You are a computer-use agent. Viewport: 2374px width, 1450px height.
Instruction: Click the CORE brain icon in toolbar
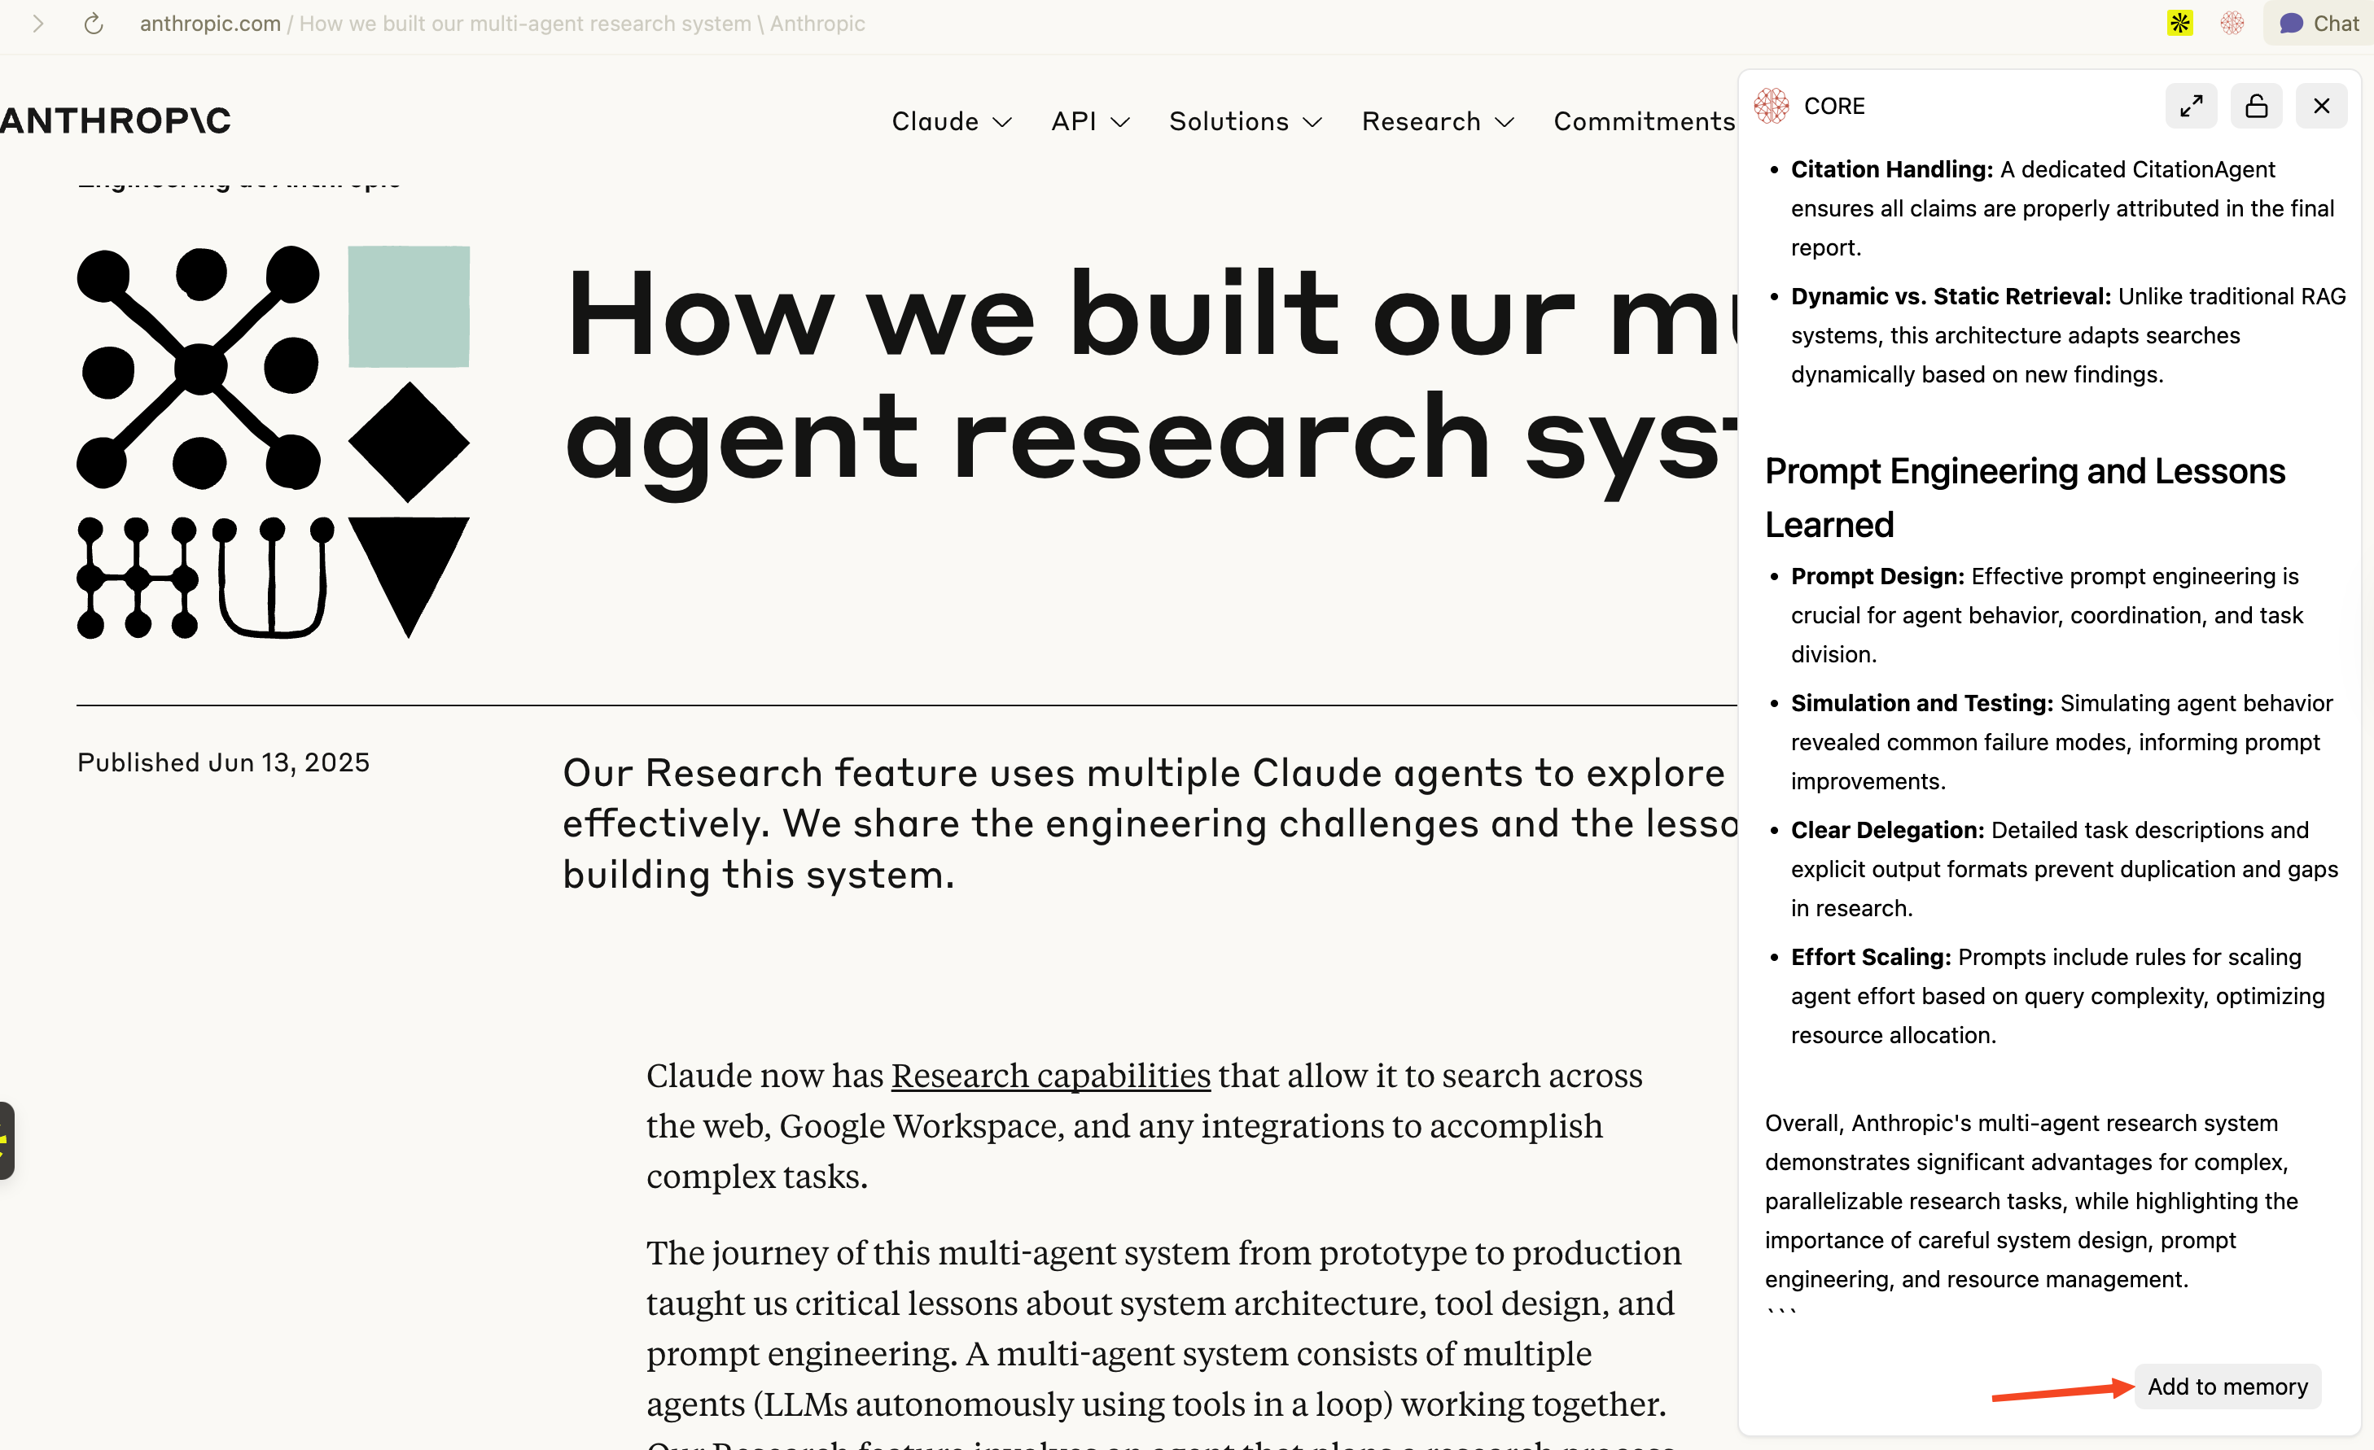[2232, 23]
